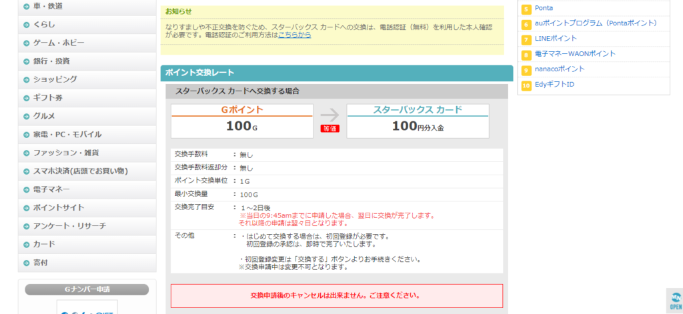Click the ポイント交換単位 row label
The width and height of the screenshot is (683, 314).
[201, 180]
